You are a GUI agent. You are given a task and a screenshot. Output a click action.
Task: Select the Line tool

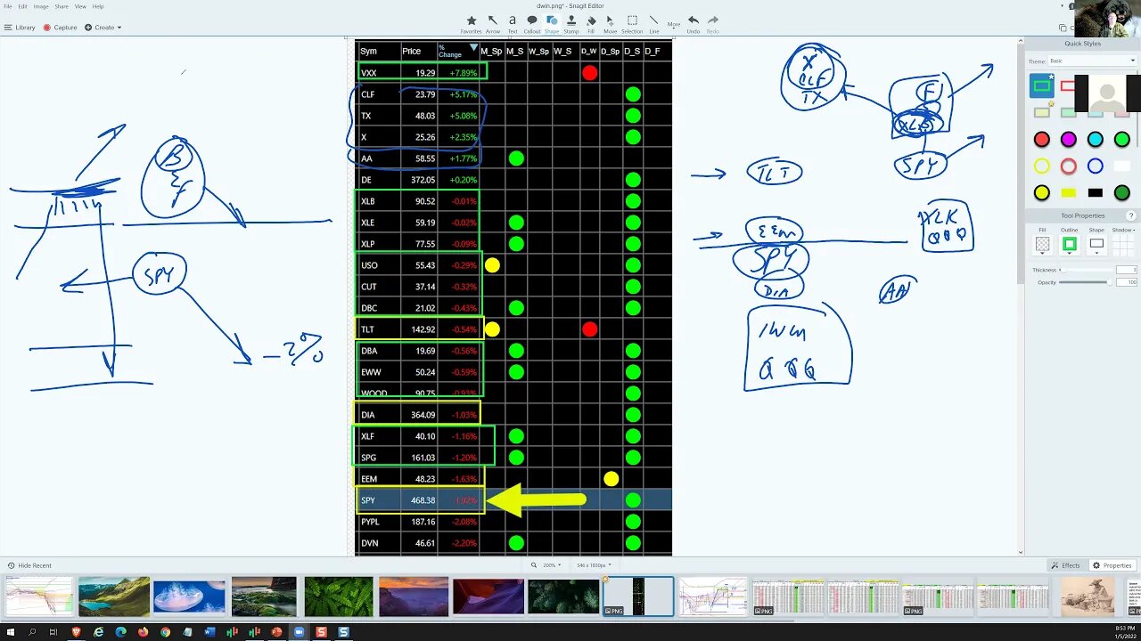653,23
